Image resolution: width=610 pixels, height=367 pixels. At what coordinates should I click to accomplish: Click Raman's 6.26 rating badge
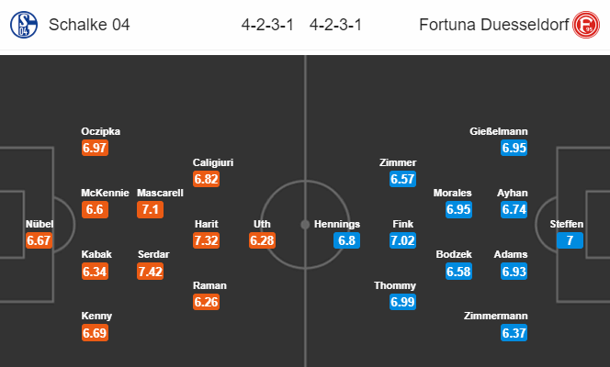[x=206, y=302]
